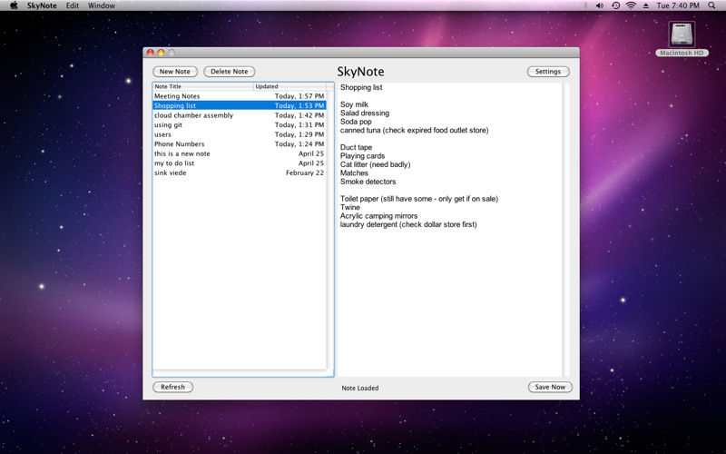Image resolution: width=726 pixels, height=454 pixels.
Task: Open the SkyNote application menu
Action: point(42,5)
